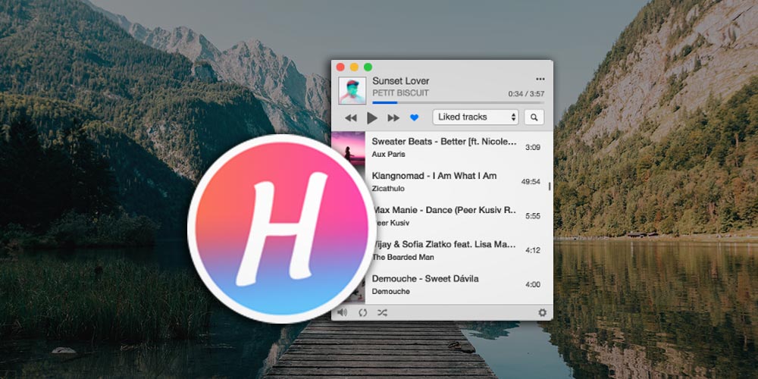Toggle repeat mode
This screenshot has height=379, width=758.
(363, 313)
